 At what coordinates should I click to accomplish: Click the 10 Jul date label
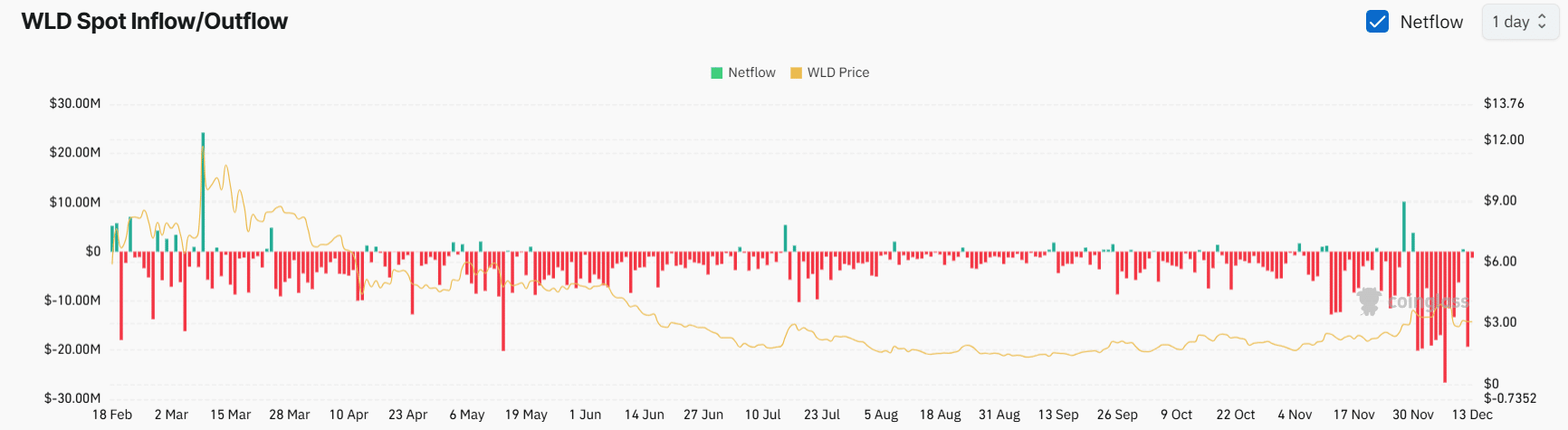[762, 415]
